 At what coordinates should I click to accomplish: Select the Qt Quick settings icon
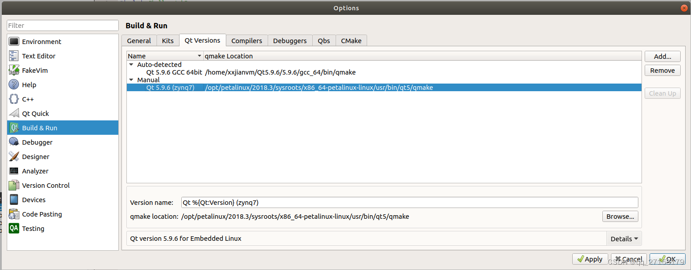coord(13,113)
